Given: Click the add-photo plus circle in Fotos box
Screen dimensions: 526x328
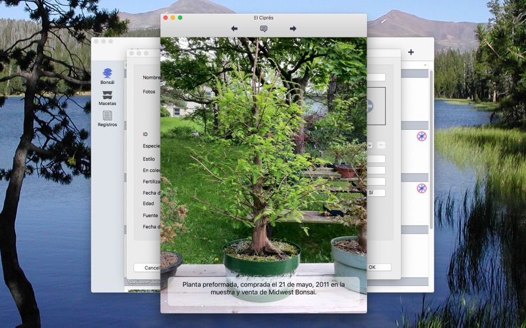Looking at the screenshot, I should [370, 106].
